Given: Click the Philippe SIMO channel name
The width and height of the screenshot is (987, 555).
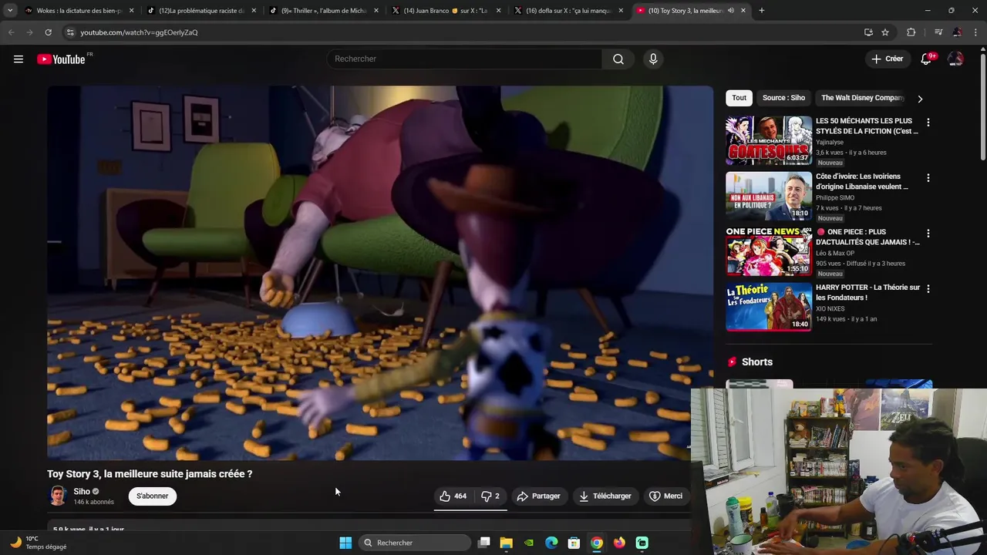Looking at the screenshot, I should coord(835,198).
